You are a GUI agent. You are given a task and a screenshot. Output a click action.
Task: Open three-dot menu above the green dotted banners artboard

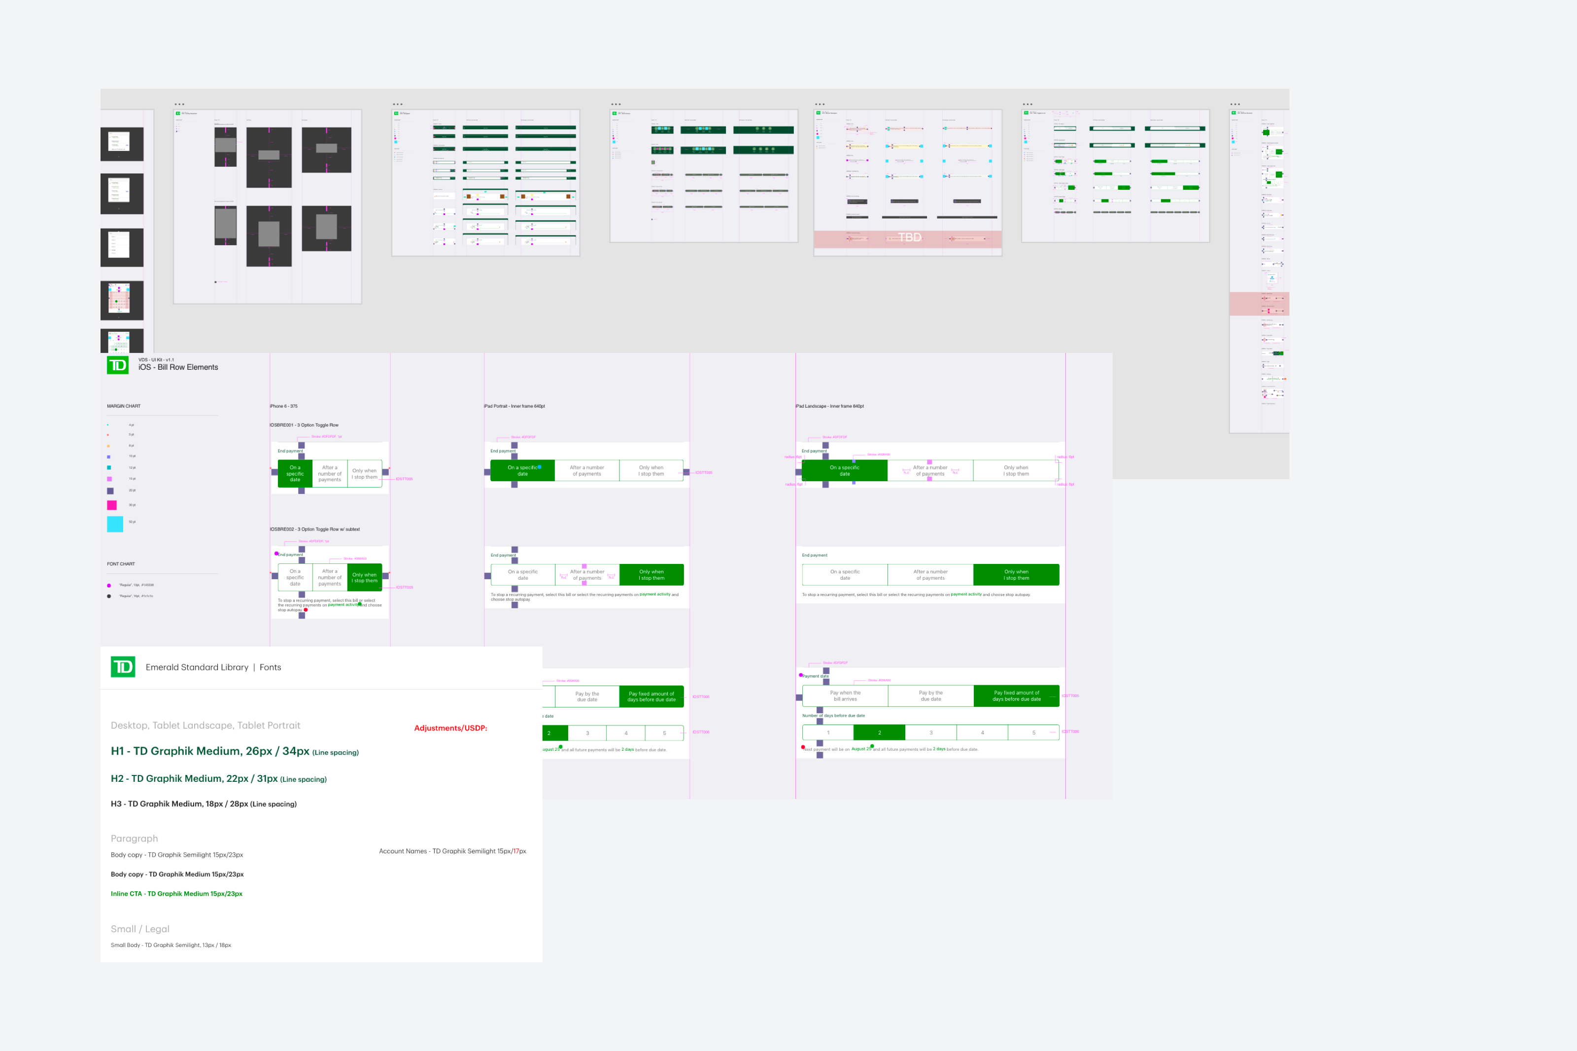616,105
